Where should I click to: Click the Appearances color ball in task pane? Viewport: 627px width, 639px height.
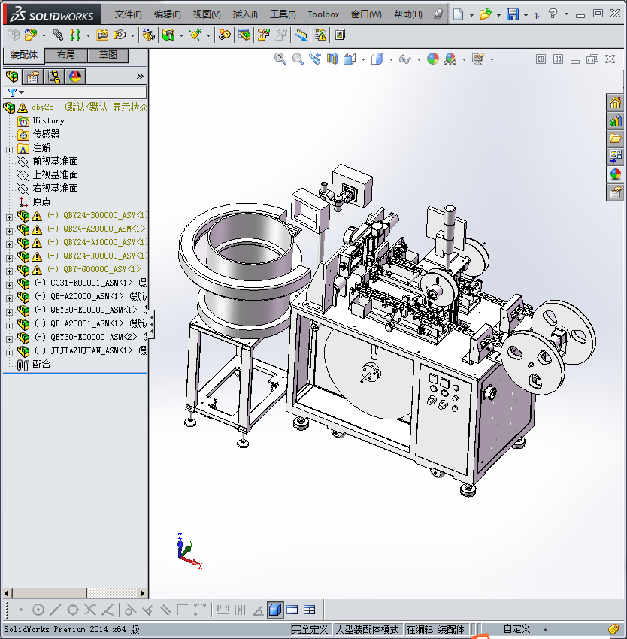click(615, 174)
